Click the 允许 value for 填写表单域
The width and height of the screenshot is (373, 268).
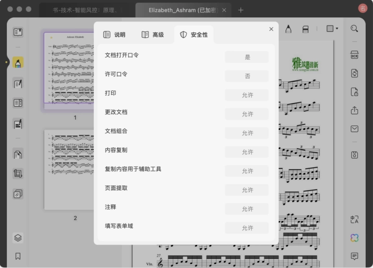[x=247, y=228]
